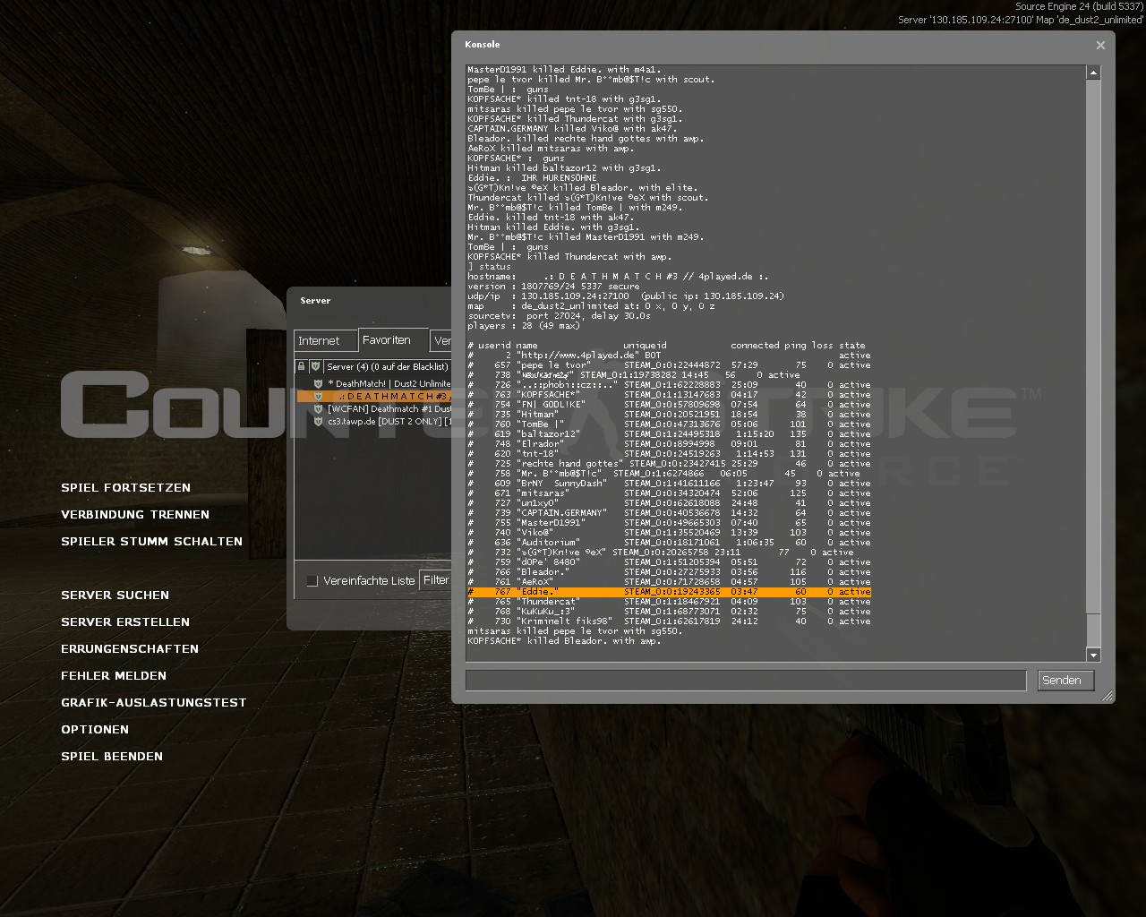The height and width of the screenshot is (917, 1146).
Task: Click Verbindung trennen menu entry
Action: click(x=135, y=515)
